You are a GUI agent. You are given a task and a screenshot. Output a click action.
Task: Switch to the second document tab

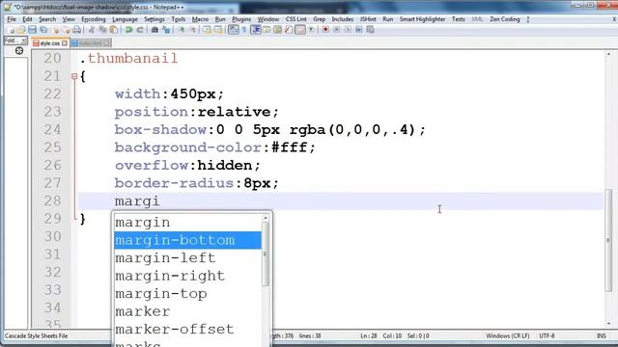(x=91, y=43)
